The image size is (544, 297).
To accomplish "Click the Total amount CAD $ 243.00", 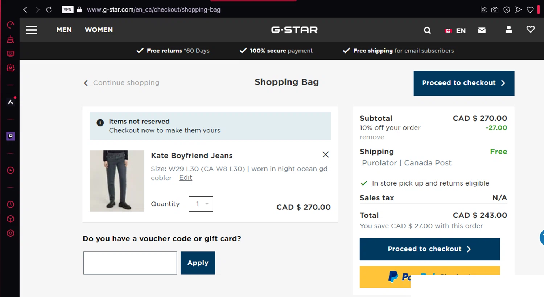I will pyautogui.click(x=480, y=215).
